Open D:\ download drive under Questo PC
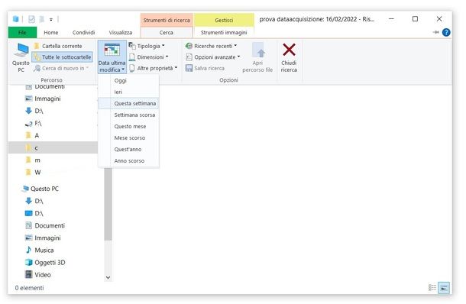The height and width of the screenshot is (304, 466). (34, 201)
